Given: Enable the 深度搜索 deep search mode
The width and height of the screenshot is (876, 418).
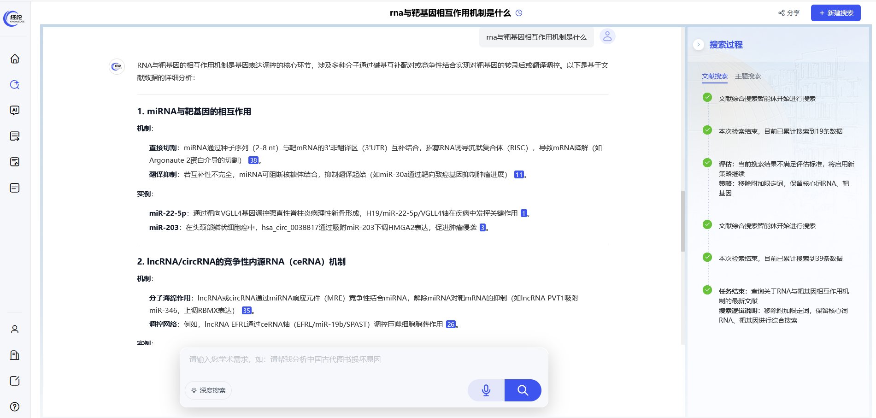Looking at the screenshot, I should pos(208,390).
